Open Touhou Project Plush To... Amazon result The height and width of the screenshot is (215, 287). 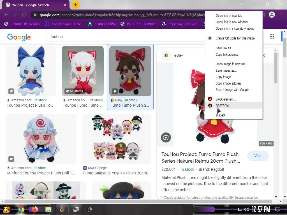(30, 105)
